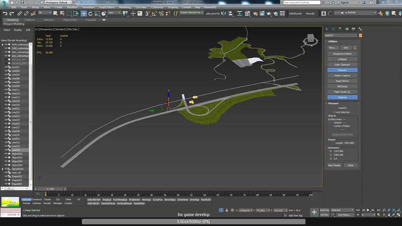Toggle visibility of road_ref
This screenshot has height=226, width=402.
(6, 173)
